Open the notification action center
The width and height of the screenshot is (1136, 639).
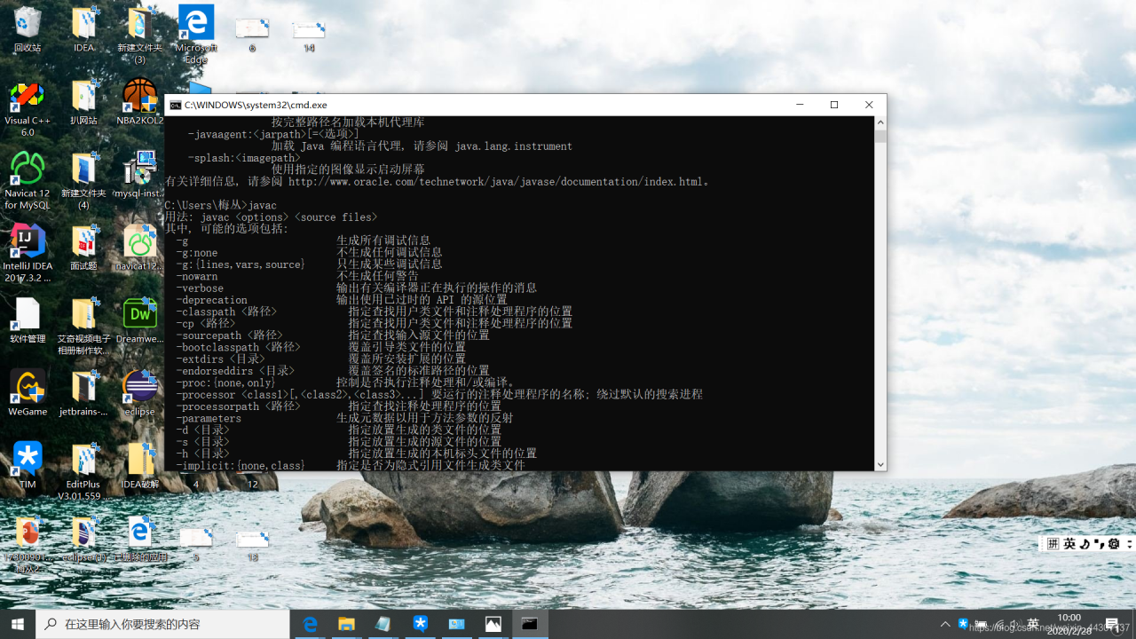click(x=1112, y=624)
